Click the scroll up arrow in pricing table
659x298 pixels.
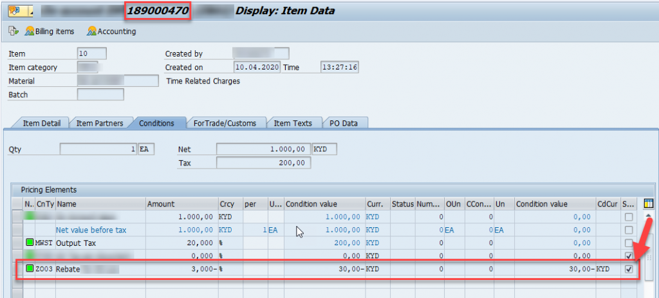(x=647, y=216)
